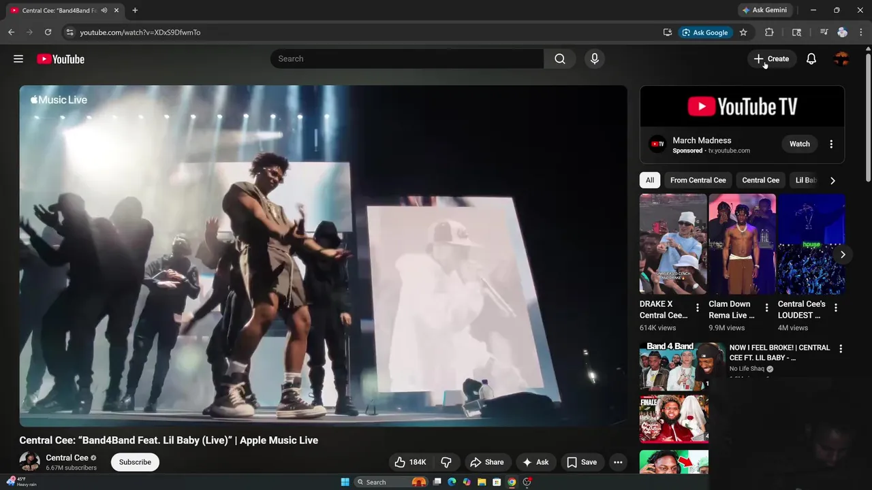Mute the tab via audio speaker icon
The width and height of the screenshot is (872, 490).
(104, 10)
